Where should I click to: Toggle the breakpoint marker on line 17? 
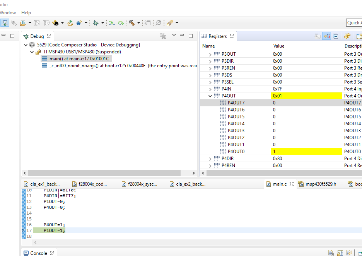(23, 230)
